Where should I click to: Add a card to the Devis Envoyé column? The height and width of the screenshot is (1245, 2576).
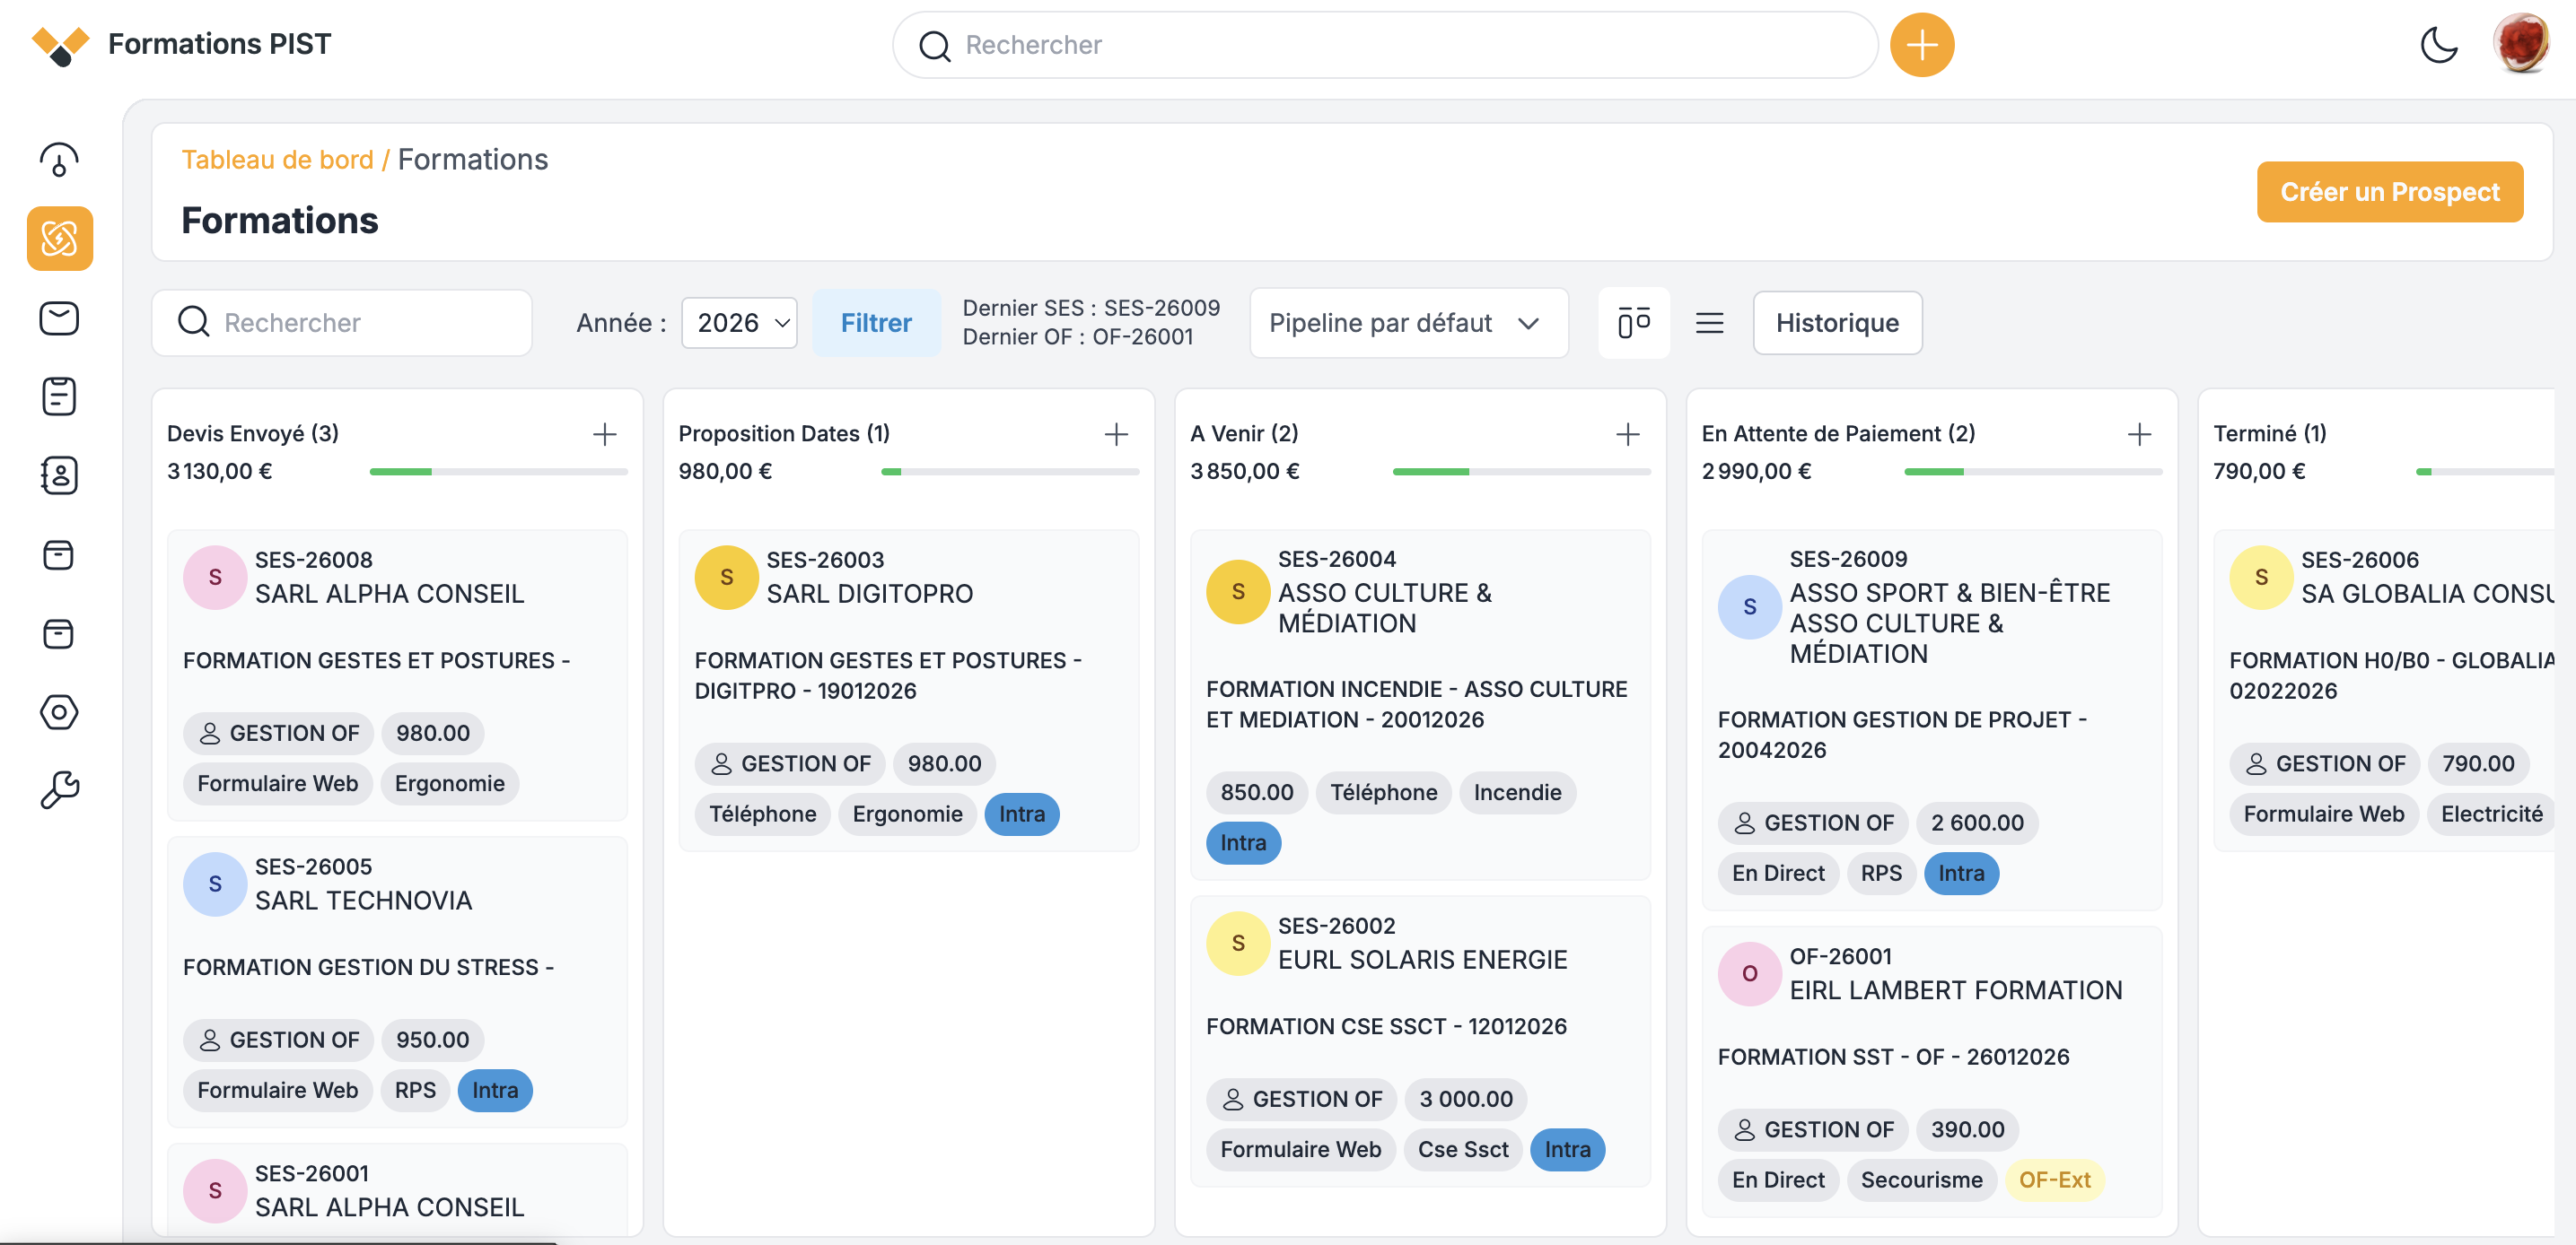[x=604, y=433]
